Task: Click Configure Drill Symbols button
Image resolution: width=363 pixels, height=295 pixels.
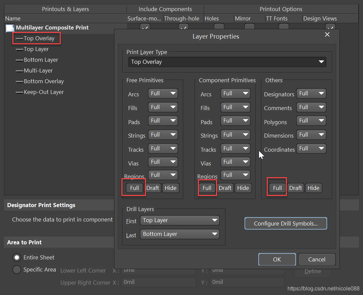Action: (x=286, y=224)
